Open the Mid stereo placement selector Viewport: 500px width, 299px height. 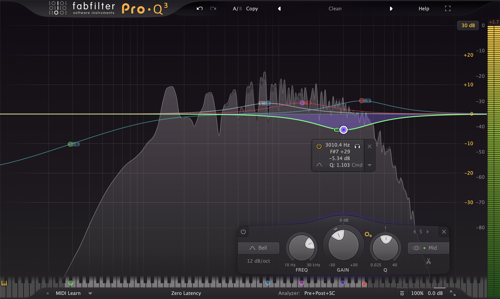coord(428,248)
